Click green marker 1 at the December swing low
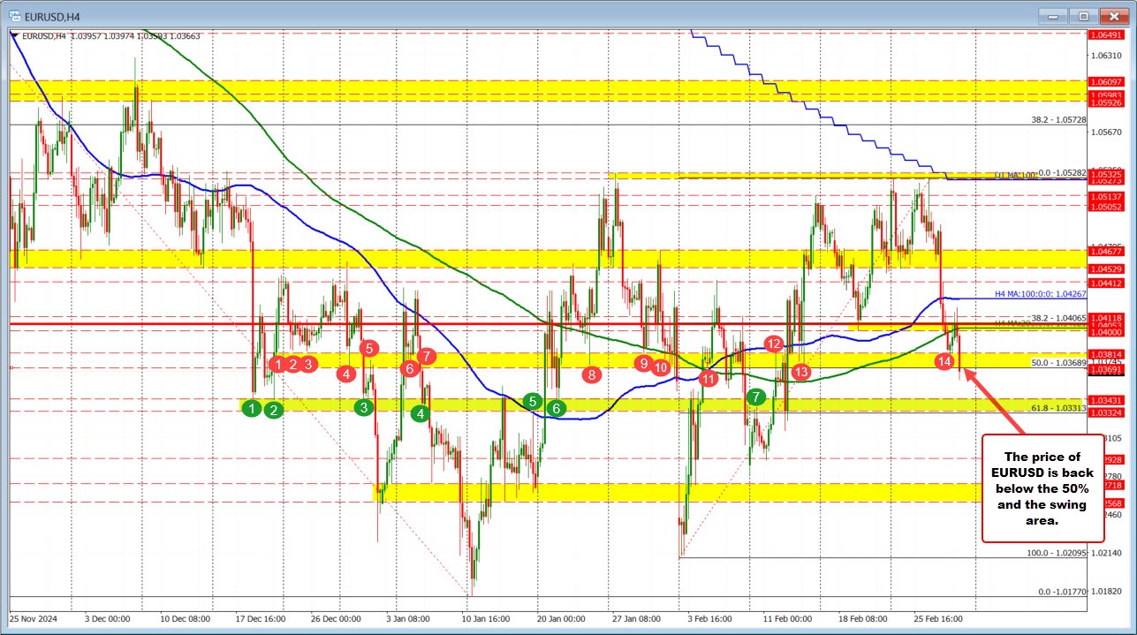Viewport: 1137px width, 635px height. tap(251, 407)
